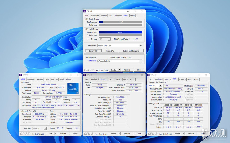Screen dimensions: 230x143
Task: Open the Reference processor Please Select dropdown
Action: coord(120,61)
